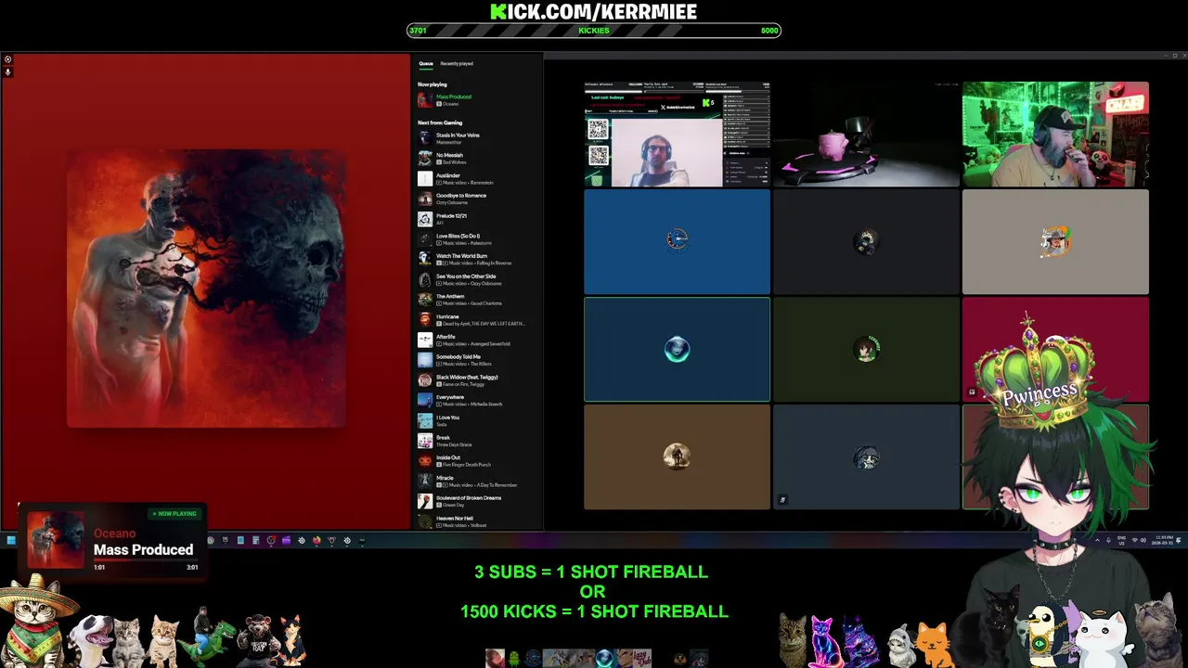Select the participant tile with dark olive background
The width and height of the screenshot is (1188, 668).
866,350
